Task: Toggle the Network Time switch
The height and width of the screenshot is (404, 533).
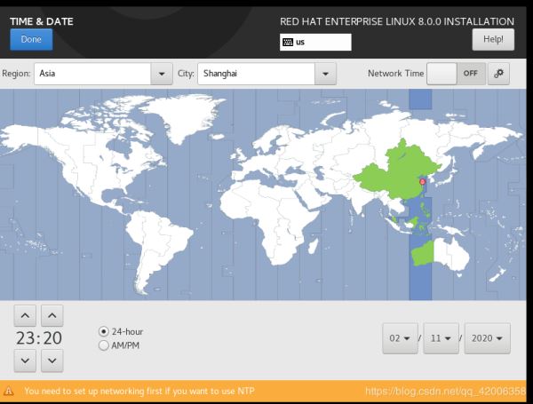Action: point(455,74)
